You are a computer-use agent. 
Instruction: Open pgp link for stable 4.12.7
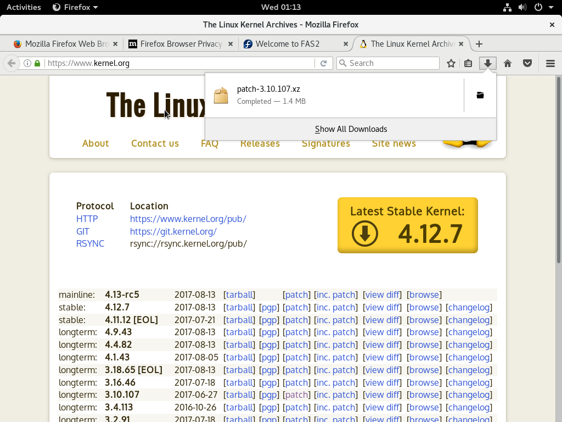click(269, 308)
